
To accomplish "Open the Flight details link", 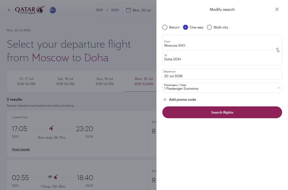I will point(21,150).
